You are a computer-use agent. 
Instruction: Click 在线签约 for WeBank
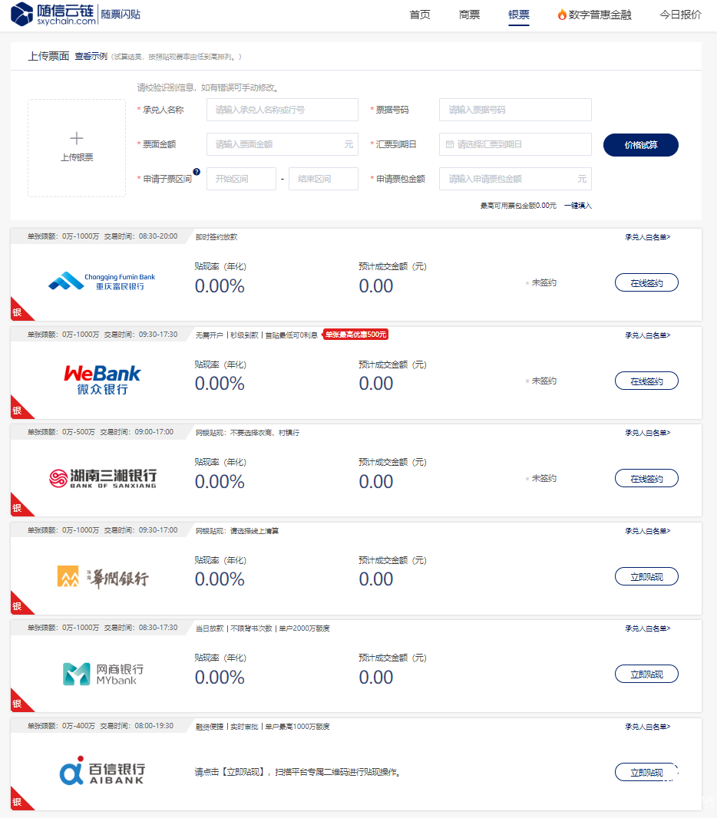coord(646,381)
